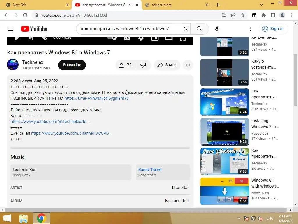Expand the tab search dropdown

262,5
